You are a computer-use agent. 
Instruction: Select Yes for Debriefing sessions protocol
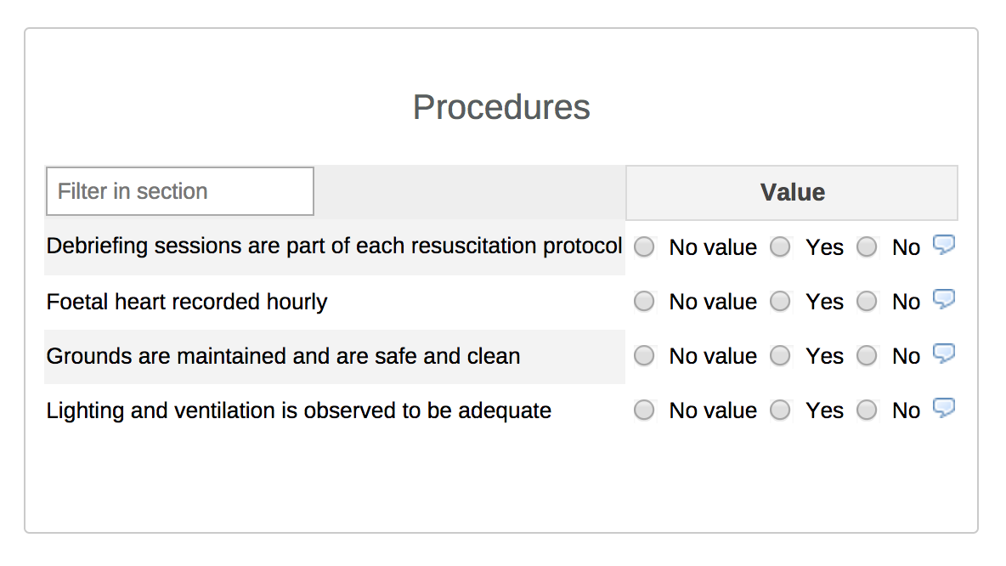point(780,247)
